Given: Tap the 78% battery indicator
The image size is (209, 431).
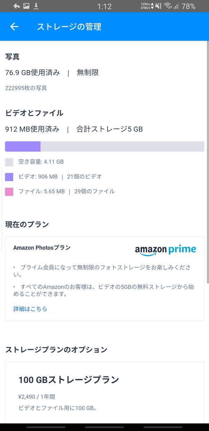Looking at the screenshot, I should pos(188,6).
